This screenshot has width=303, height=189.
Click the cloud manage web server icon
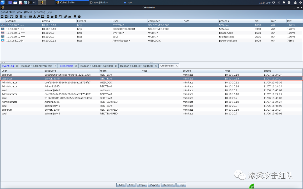[x=70, y=17]
